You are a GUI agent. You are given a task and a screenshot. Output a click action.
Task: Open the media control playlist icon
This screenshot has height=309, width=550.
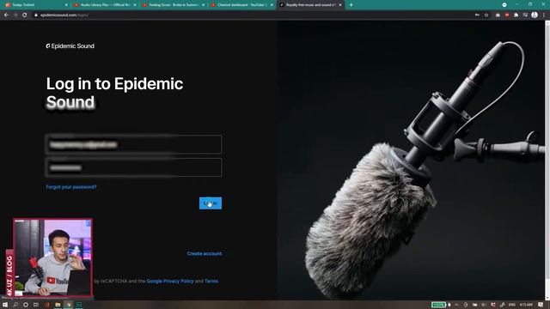click(525, 15)
